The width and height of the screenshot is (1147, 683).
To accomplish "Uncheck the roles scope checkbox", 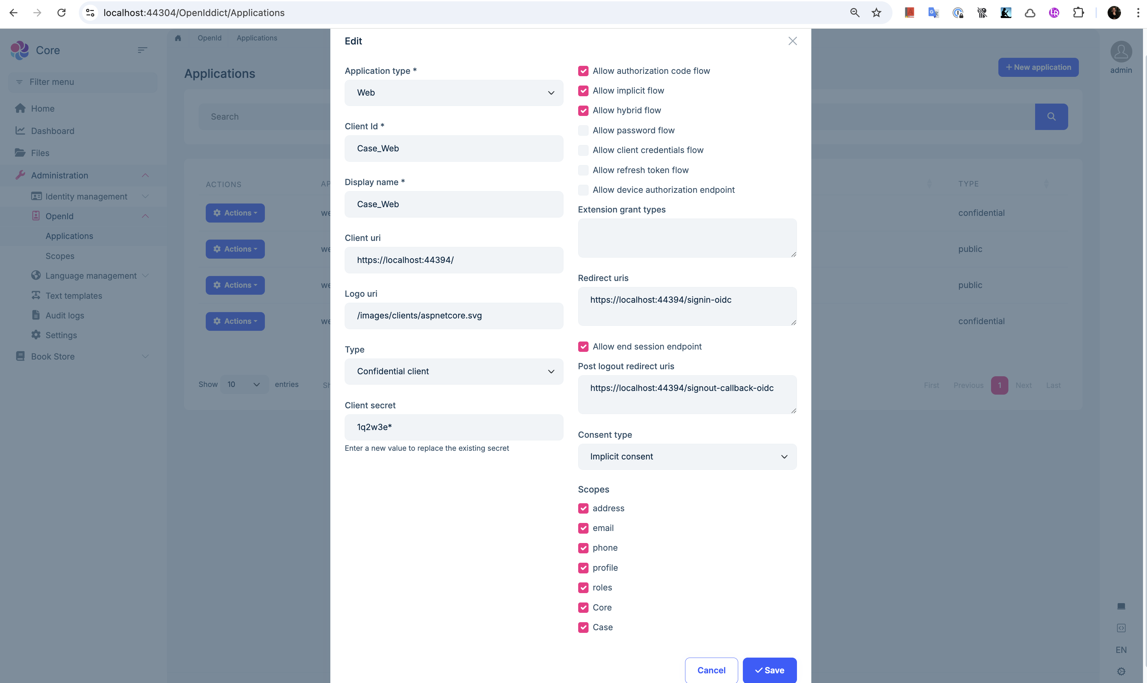I will click(x=583, y=588).
